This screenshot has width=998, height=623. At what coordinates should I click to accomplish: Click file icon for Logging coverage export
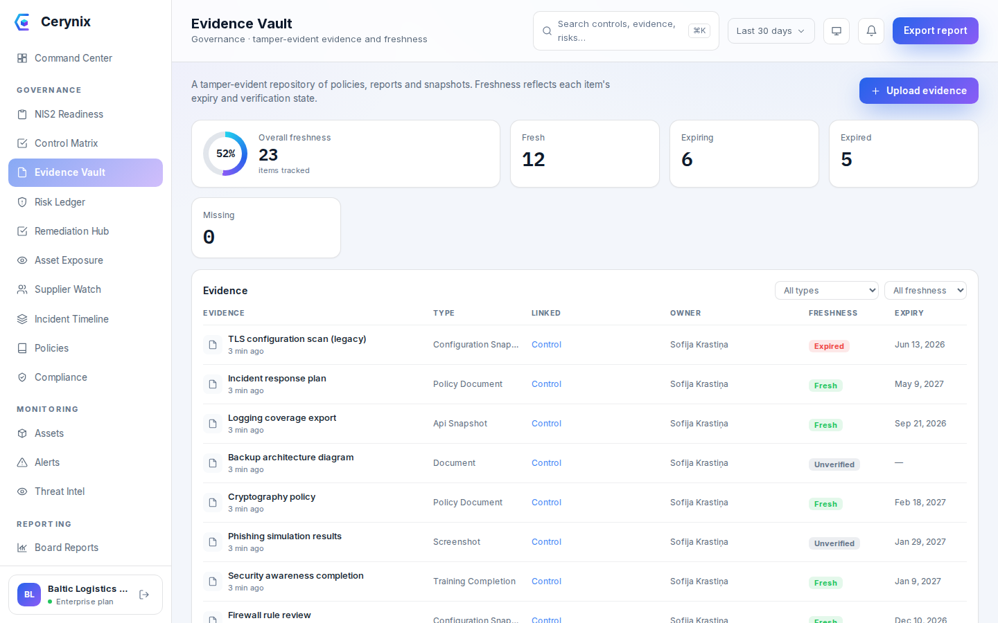(x=213, y=424)
